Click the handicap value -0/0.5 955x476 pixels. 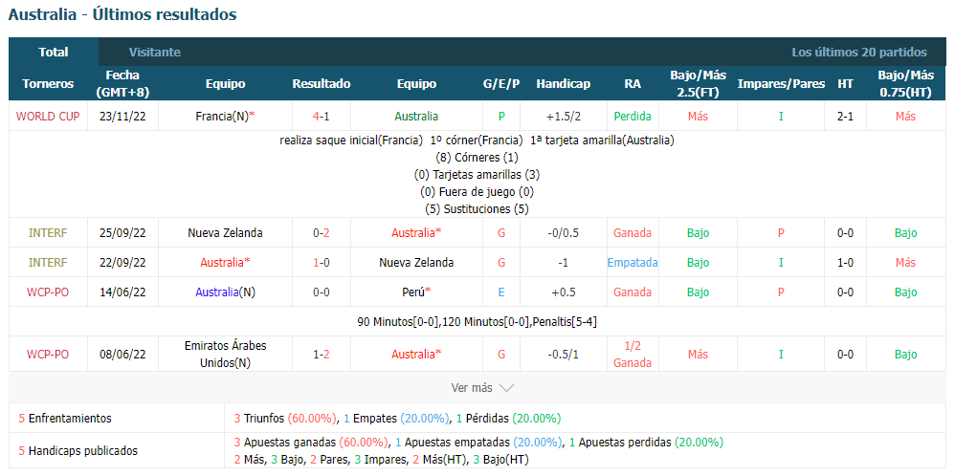[564, 232]
